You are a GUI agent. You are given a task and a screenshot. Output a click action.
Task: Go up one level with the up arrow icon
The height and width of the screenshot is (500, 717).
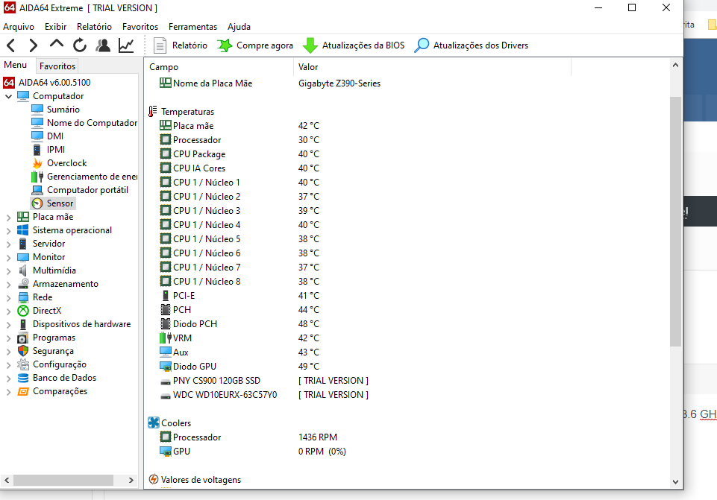click(56, 44)
